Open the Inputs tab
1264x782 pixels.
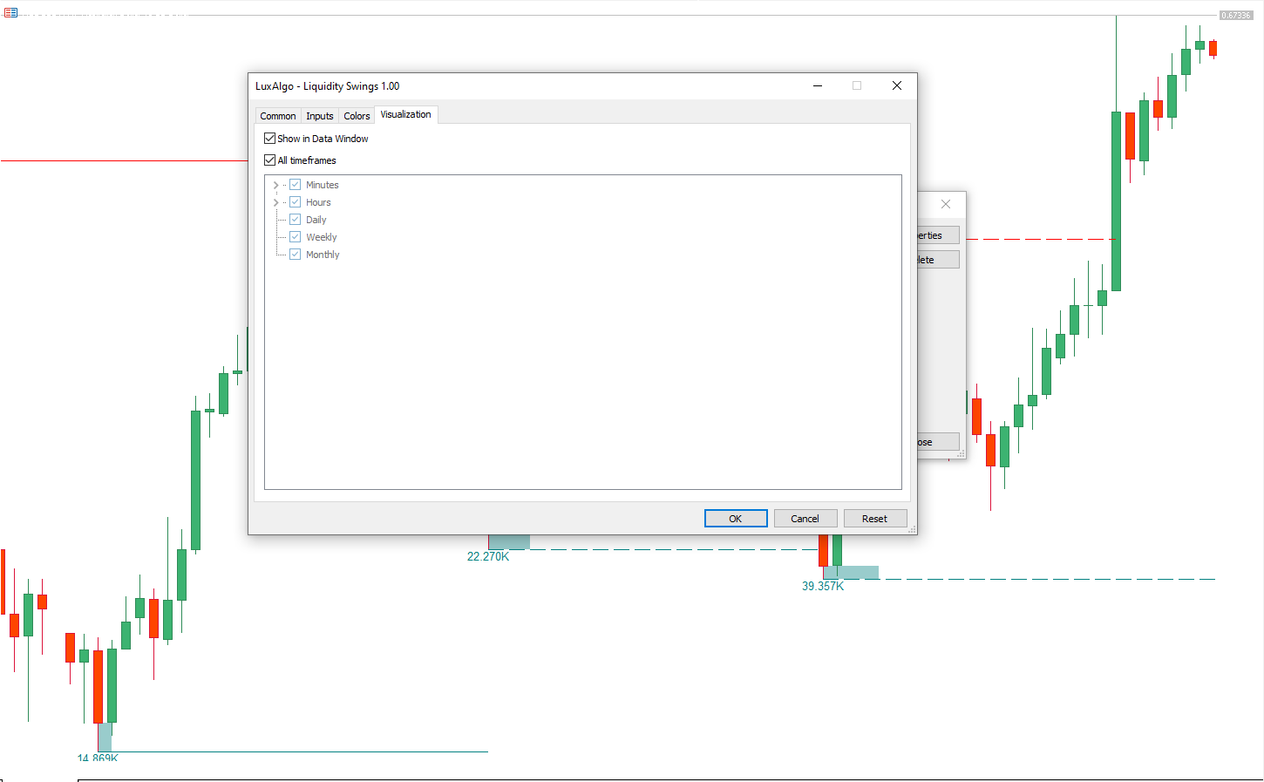(x=320, y=116)
